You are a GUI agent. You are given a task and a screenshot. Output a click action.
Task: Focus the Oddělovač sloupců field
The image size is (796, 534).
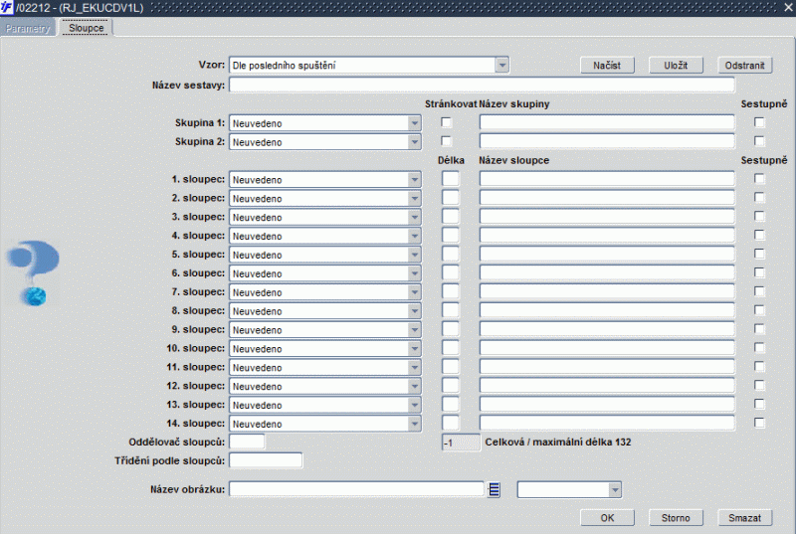(x=247, y=442)
